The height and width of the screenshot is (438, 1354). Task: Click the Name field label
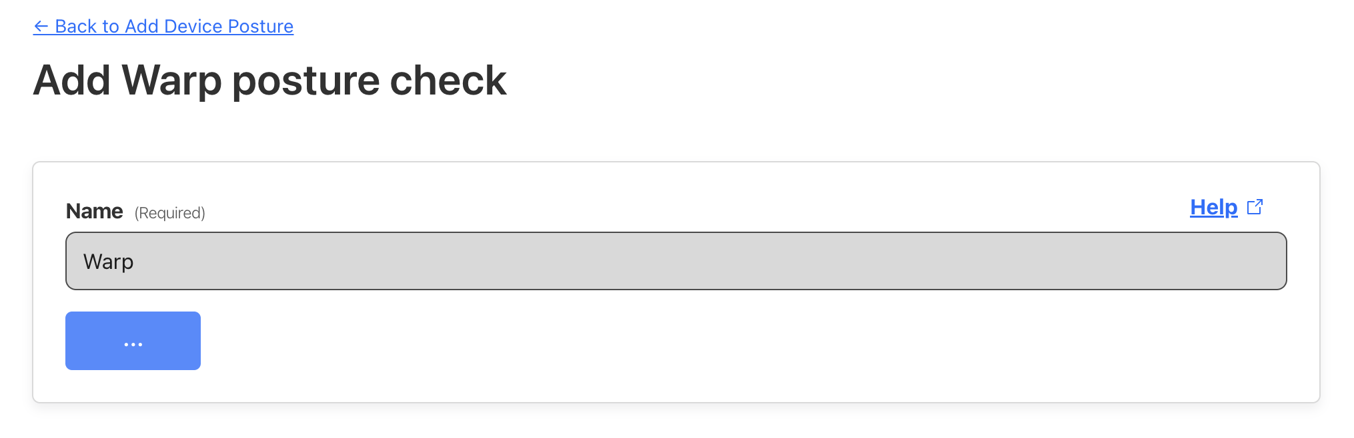[95, 211]
